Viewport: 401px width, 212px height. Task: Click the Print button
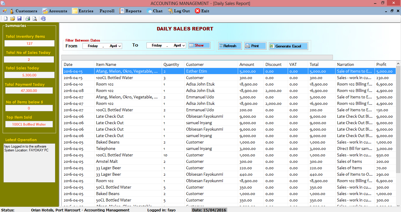click(255, 46)
